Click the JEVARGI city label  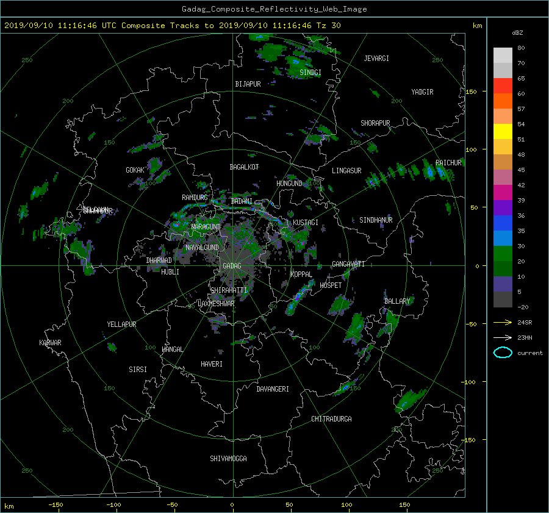point(376,59)
